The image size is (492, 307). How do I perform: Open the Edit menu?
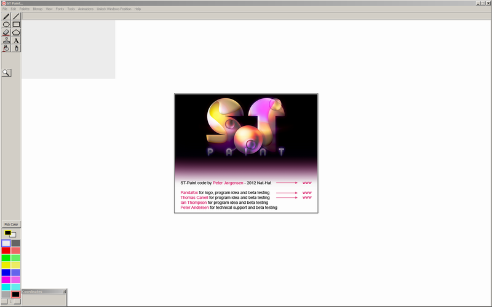[x=13, y=9]
